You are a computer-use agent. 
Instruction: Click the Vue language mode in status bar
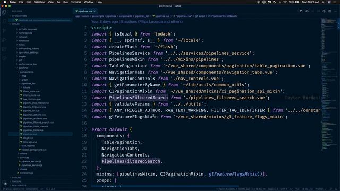coord(297,189)
